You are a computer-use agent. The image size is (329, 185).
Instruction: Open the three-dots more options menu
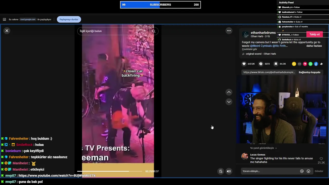pyautogui.click(x=229, y=31)
